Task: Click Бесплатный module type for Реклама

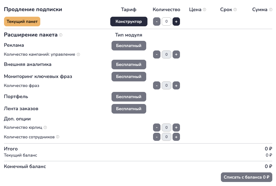Action: coord(129,46)
